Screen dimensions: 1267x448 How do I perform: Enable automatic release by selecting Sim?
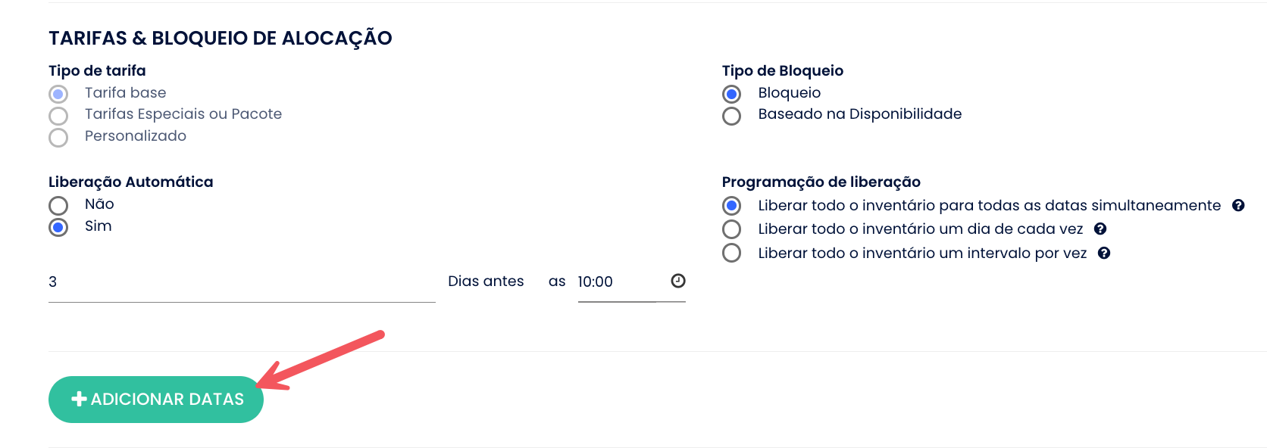58,227
